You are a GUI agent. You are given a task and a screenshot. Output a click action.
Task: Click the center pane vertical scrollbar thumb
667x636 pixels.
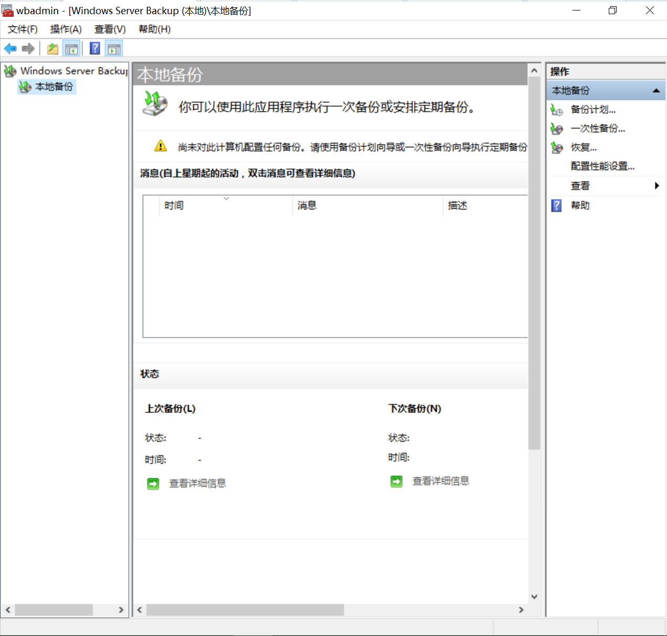click(x=534, y=263)
